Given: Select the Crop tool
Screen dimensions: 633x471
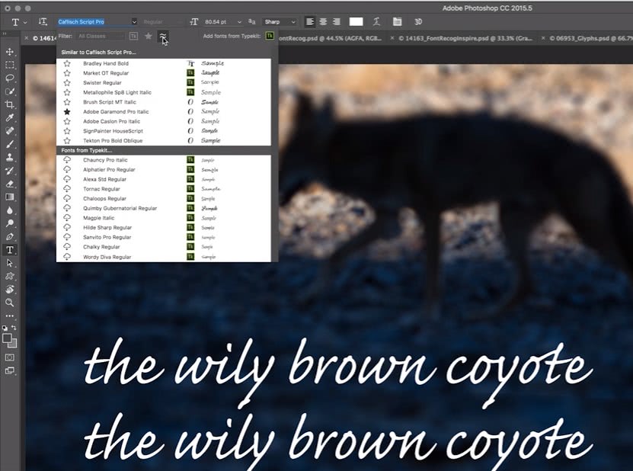Looking at the screenshot, I should tap(10, 104).
